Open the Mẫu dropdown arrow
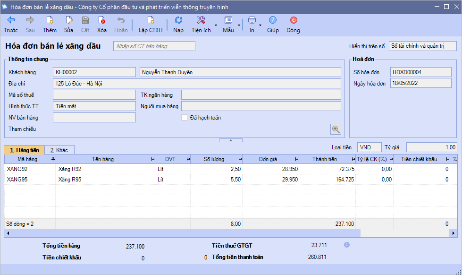Image resolution: width=462 pixels, height=275 pixels. point(239,25)
